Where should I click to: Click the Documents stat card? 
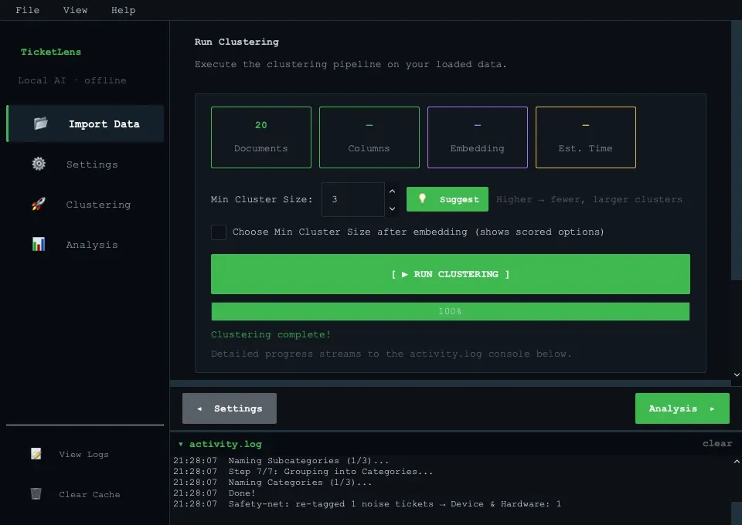click(261, 137)
